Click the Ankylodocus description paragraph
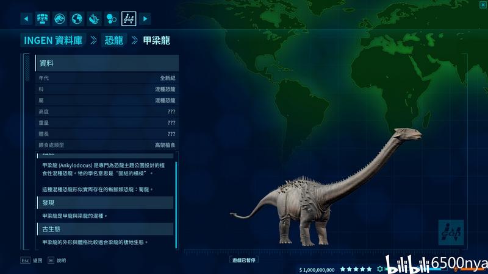 click(104, 169)
